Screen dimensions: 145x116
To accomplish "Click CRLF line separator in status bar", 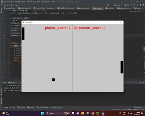I will pyautogui.click(x=119, y=109).
